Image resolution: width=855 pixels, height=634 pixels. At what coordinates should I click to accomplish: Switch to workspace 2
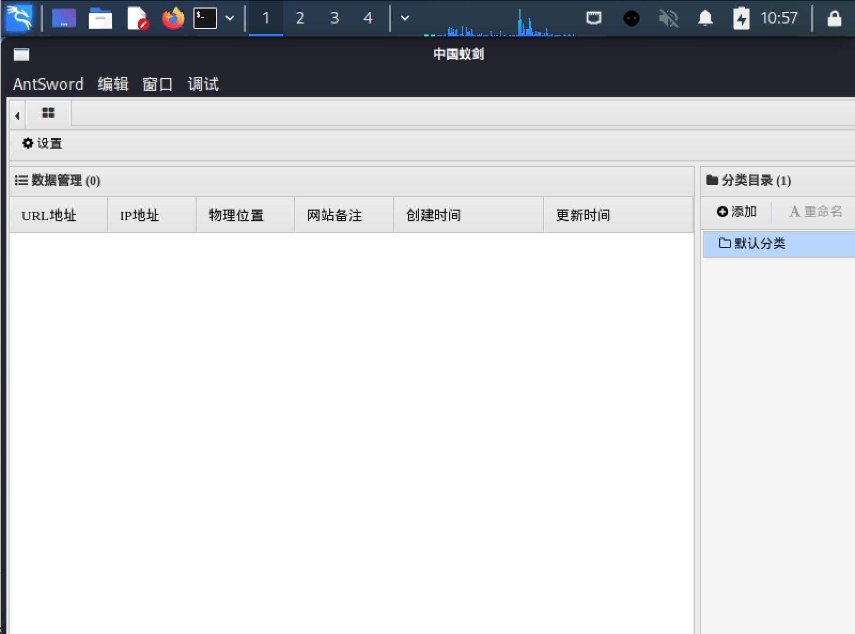(300, 18)
